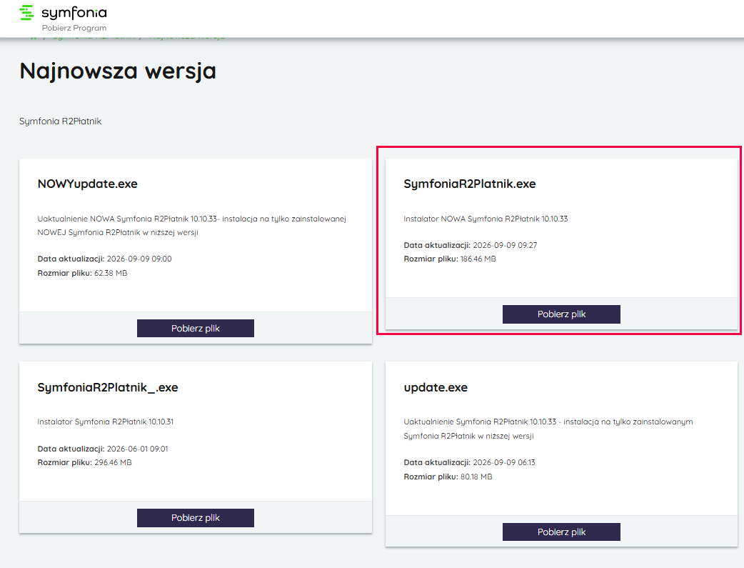Click the symfonia brand name text

coord(74,13)
